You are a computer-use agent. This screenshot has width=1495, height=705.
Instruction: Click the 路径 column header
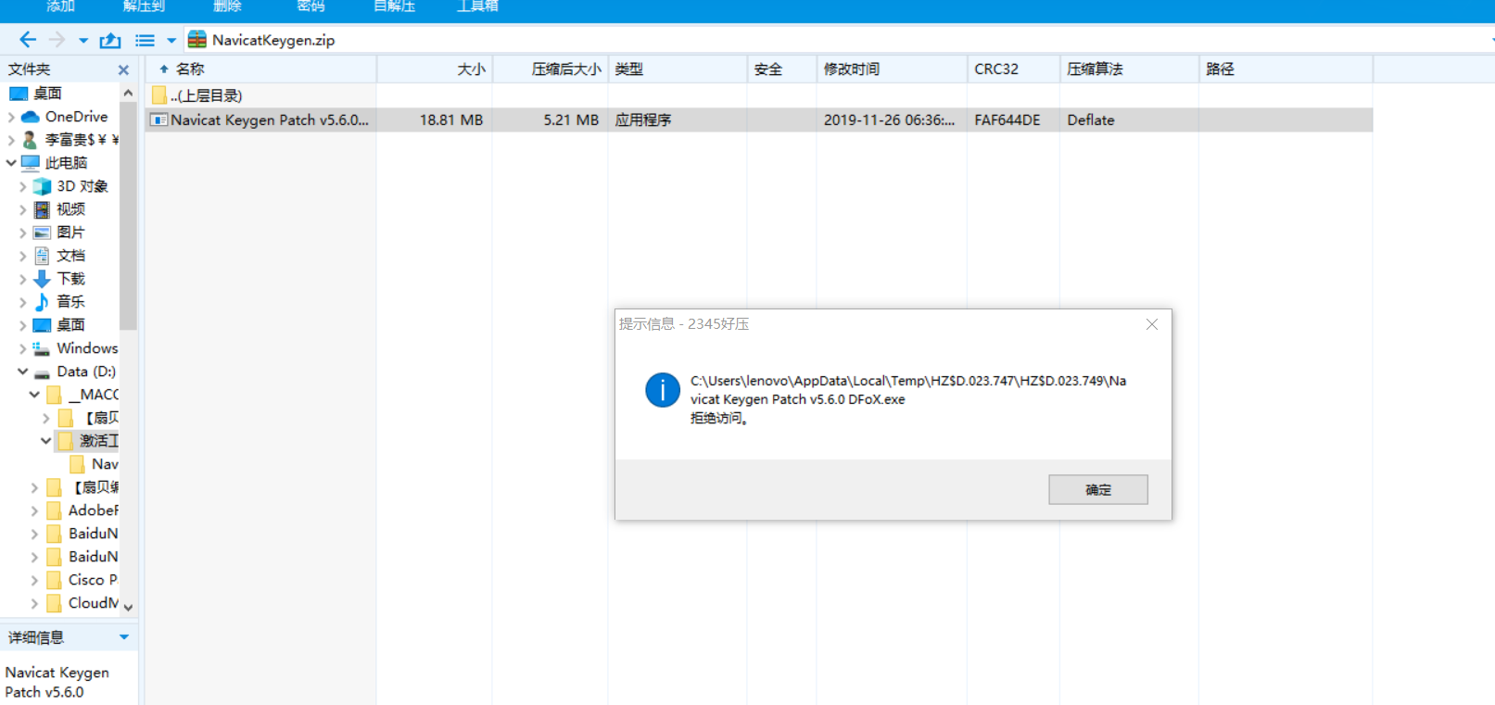point(1286,69)
